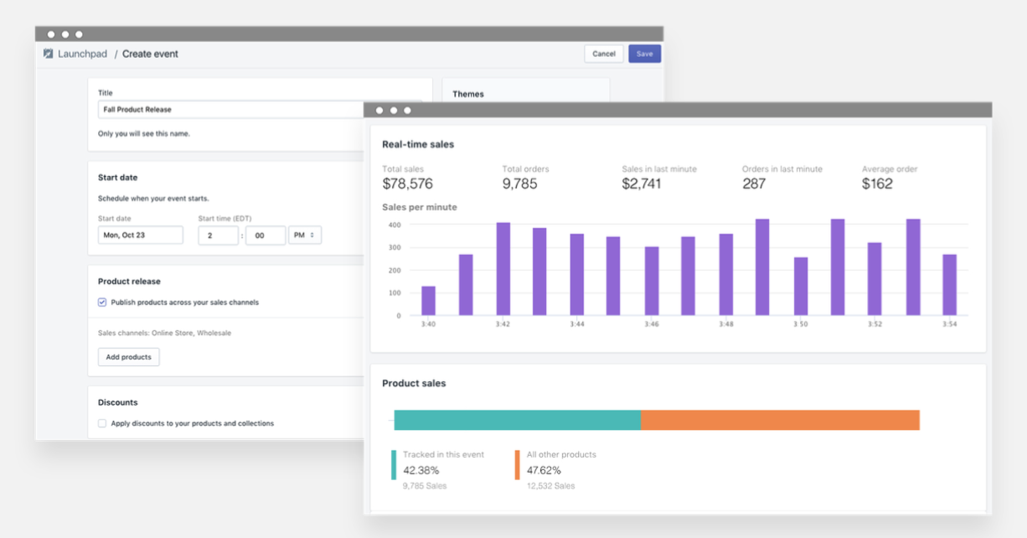Click the teal portion of Product sales bar
The height and width of the screenshot is (538, 1027).
tap(515, 419)
